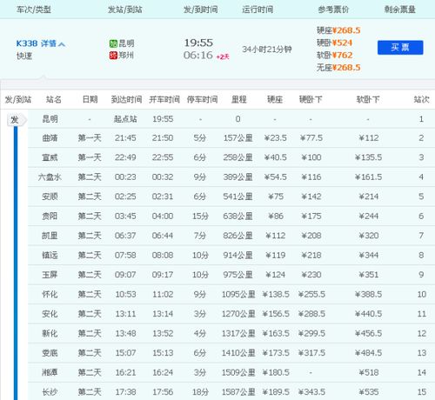
Task: Select the 剩余票量 column header
Action: [400, 10]
